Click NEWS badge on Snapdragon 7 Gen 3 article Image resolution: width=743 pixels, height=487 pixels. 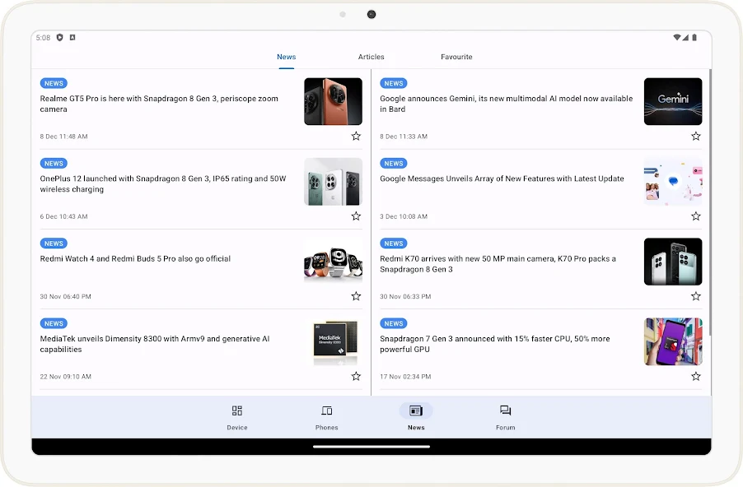[x=393, y=323]
